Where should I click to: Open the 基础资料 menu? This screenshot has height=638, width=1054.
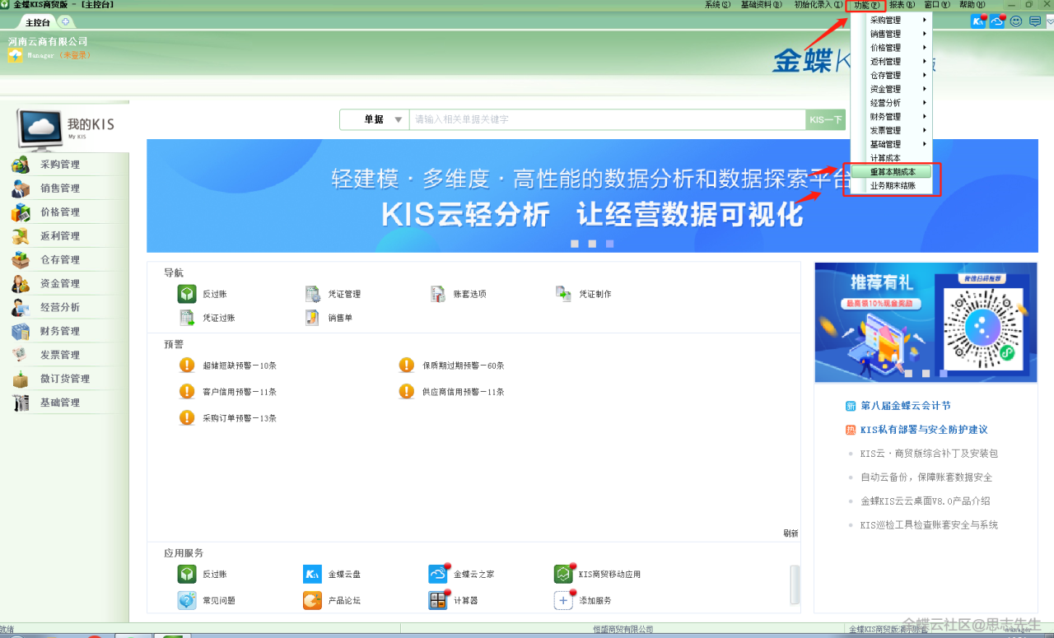coord(761,5)
